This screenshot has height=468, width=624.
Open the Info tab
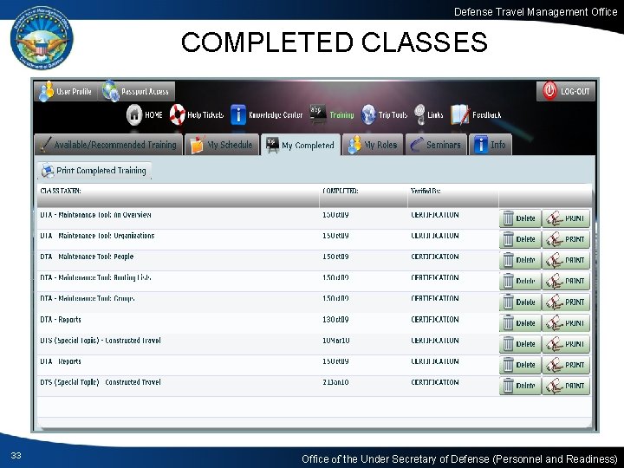click(x=491, y=145)
